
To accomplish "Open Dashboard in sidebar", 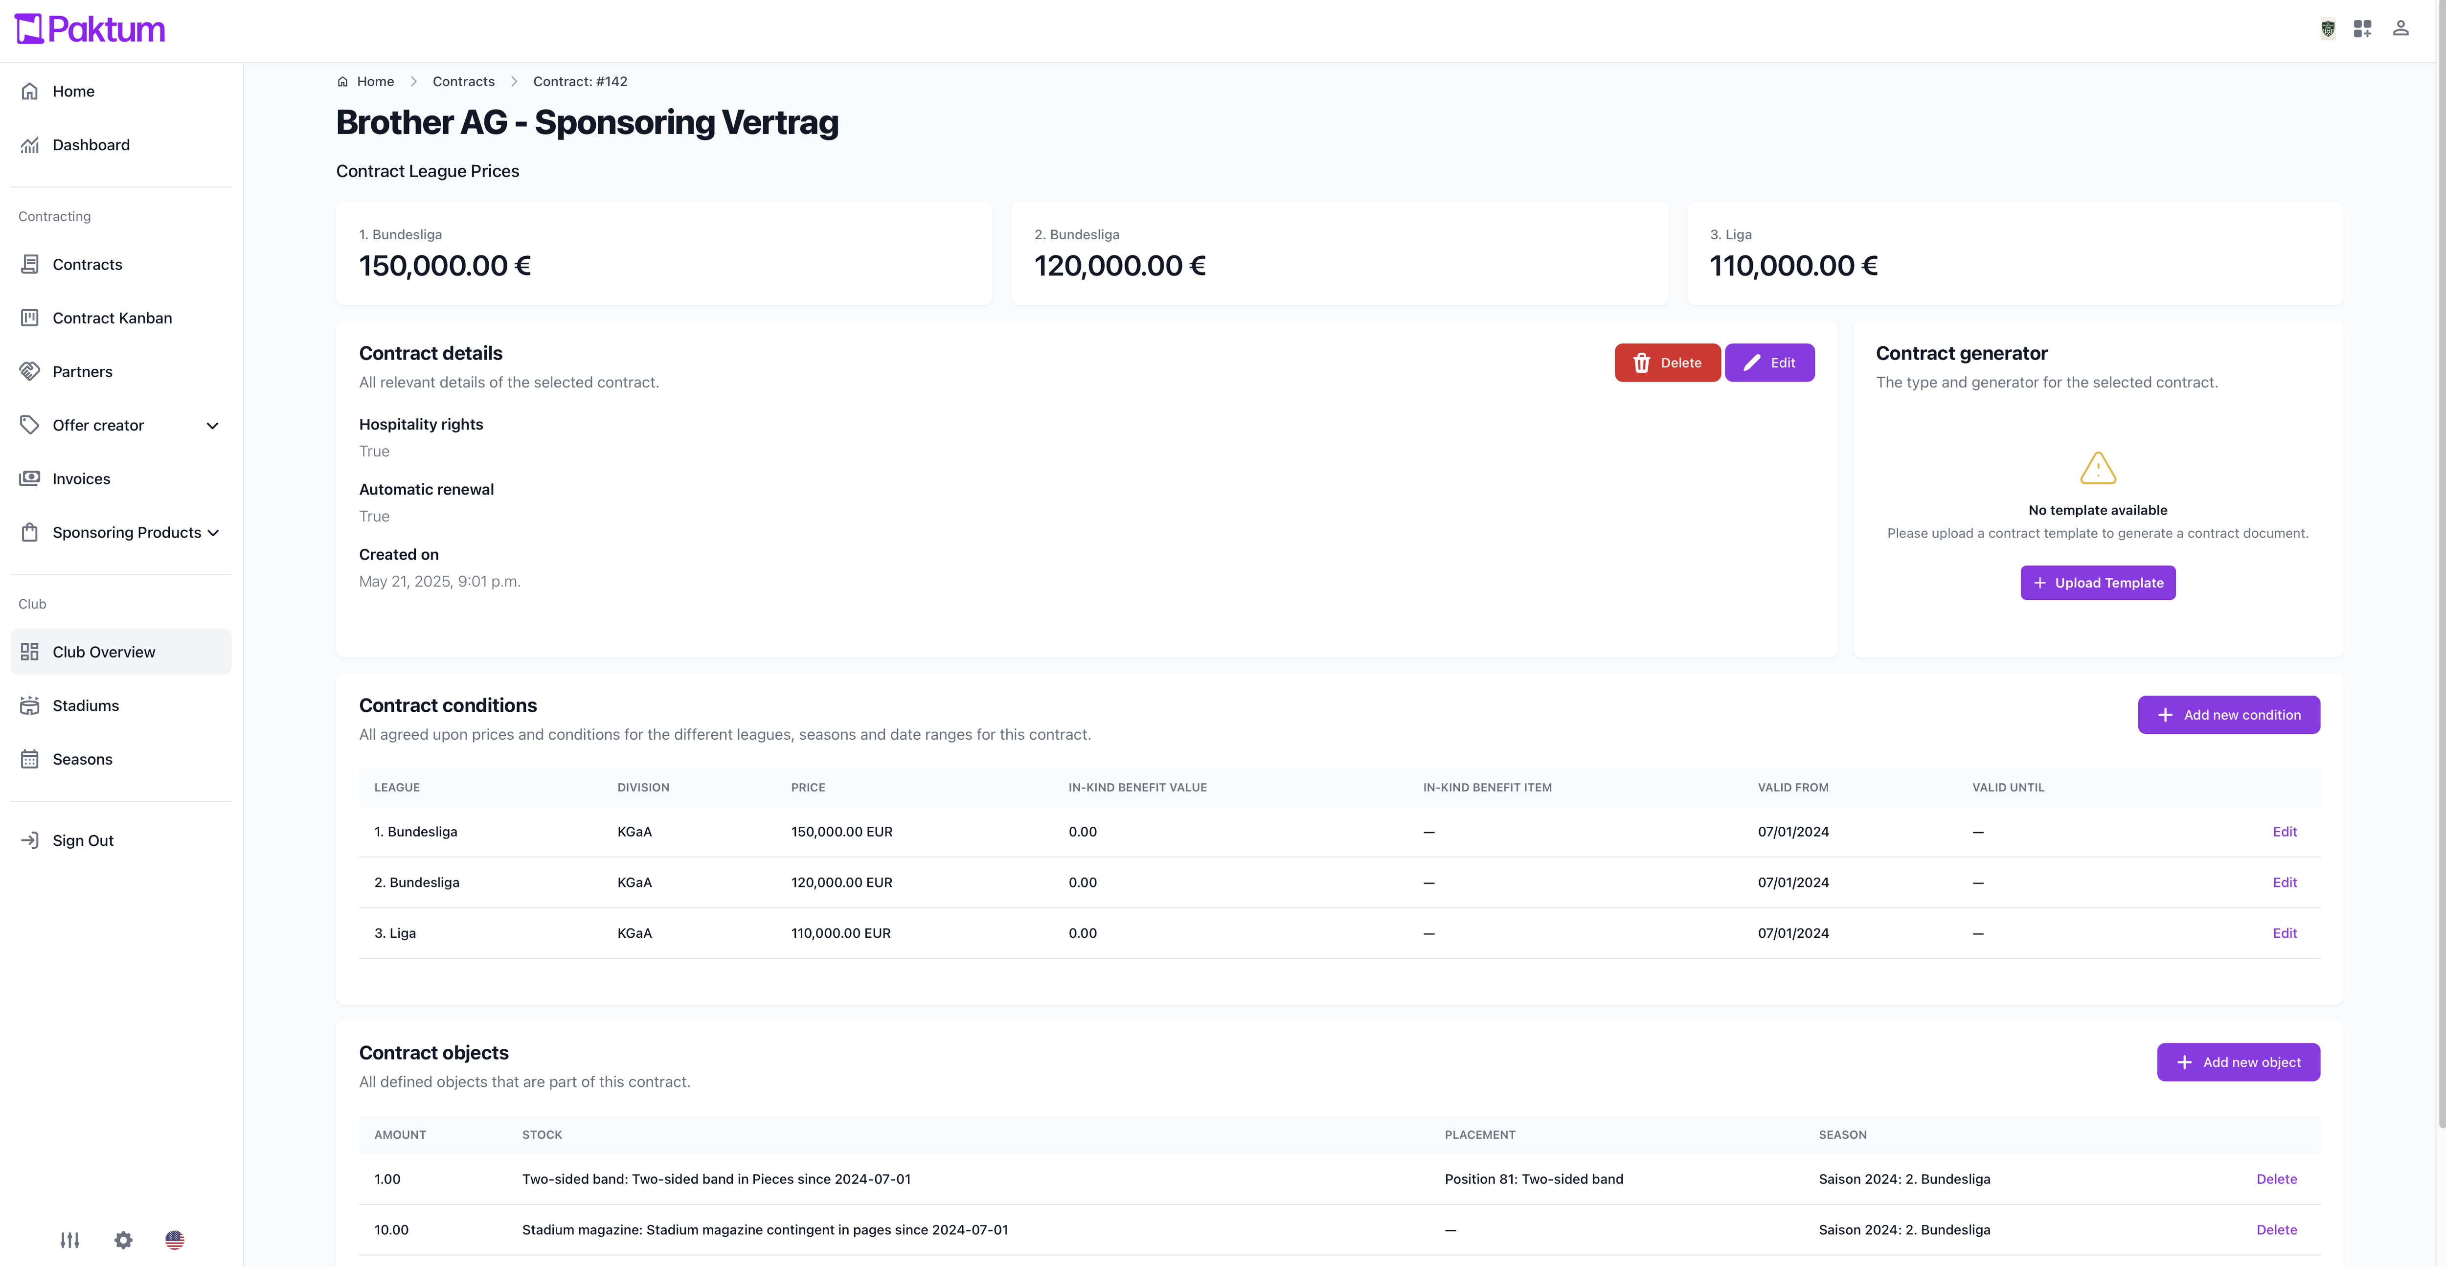I will point(121,144).
